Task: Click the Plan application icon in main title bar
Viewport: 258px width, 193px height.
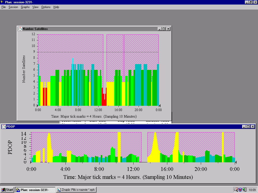Action: [x=2, y=2]
